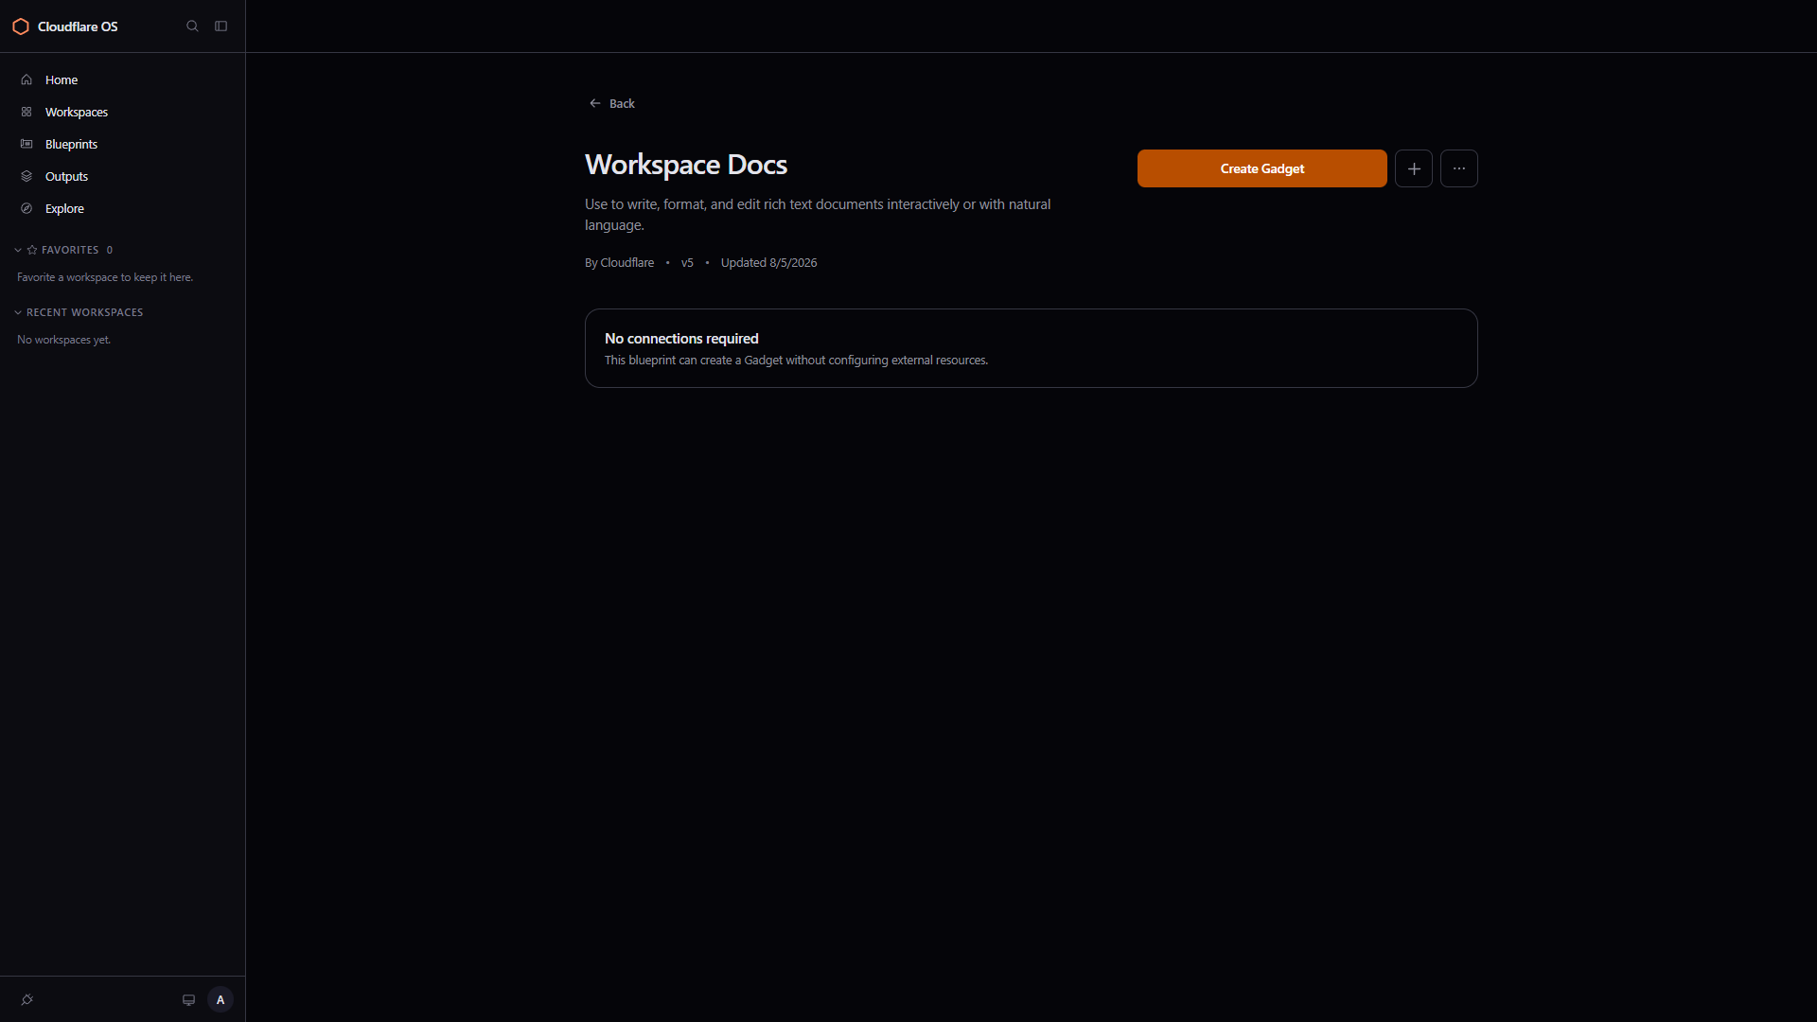This screenshot has width=1817, height=1022.
Task: Click the Workspace Docs heading
Action: [686, 165]
